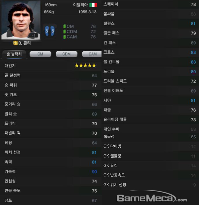Click the Italy flag icon
Viewport: 199px width, 205px height.
(x=93, y=5)
